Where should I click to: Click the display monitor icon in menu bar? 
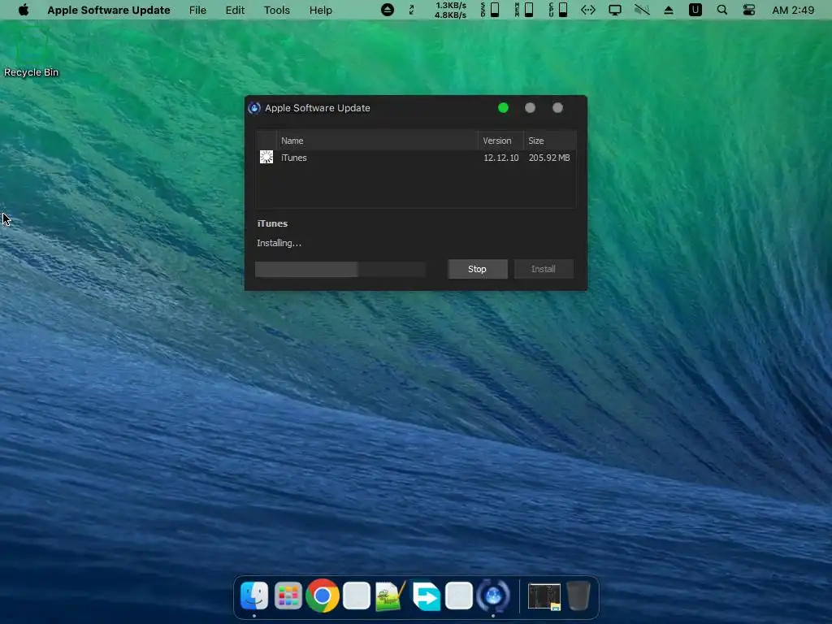[x=615, y=10]
